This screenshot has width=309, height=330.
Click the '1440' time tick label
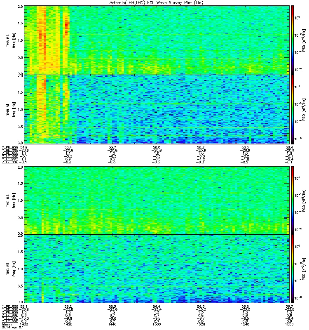pyautogui.click(x=112, y=324)
